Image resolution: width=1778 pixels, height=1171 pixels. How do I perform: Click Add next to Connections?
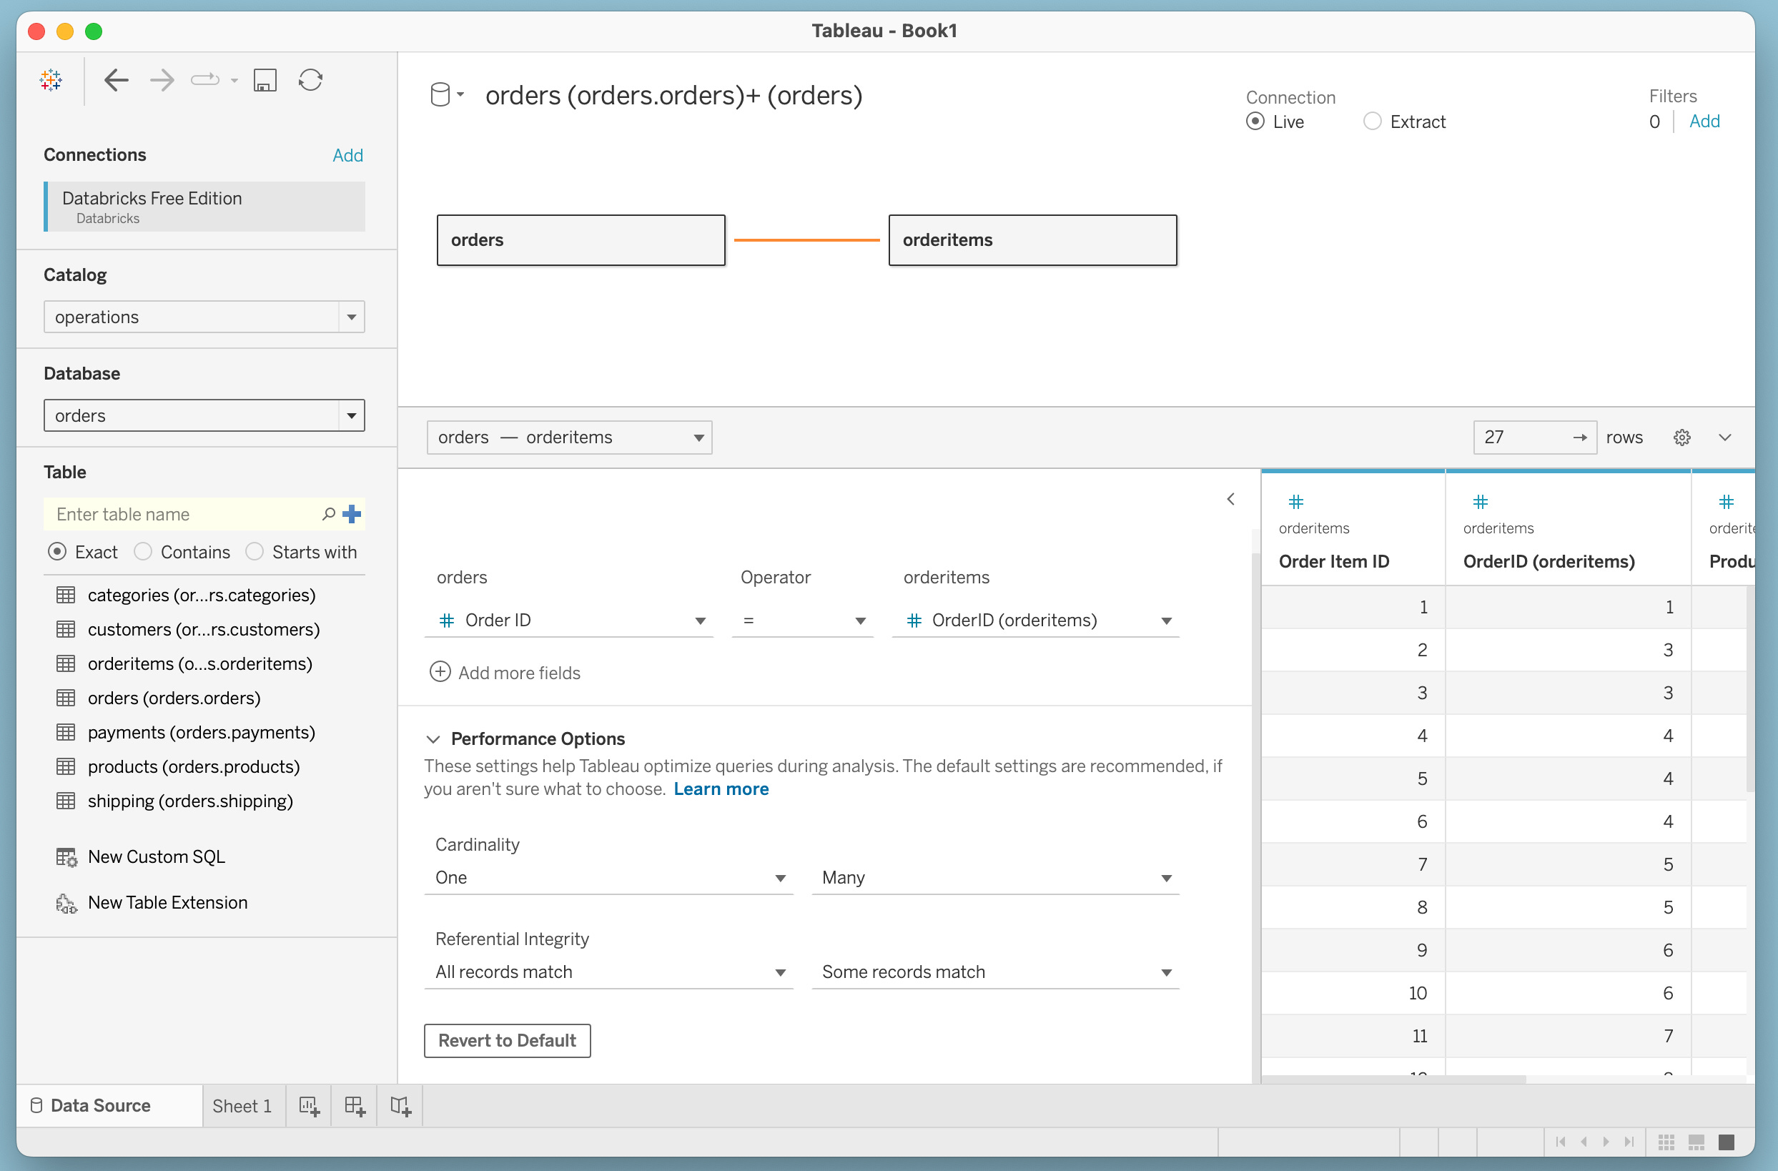(347, 155)
